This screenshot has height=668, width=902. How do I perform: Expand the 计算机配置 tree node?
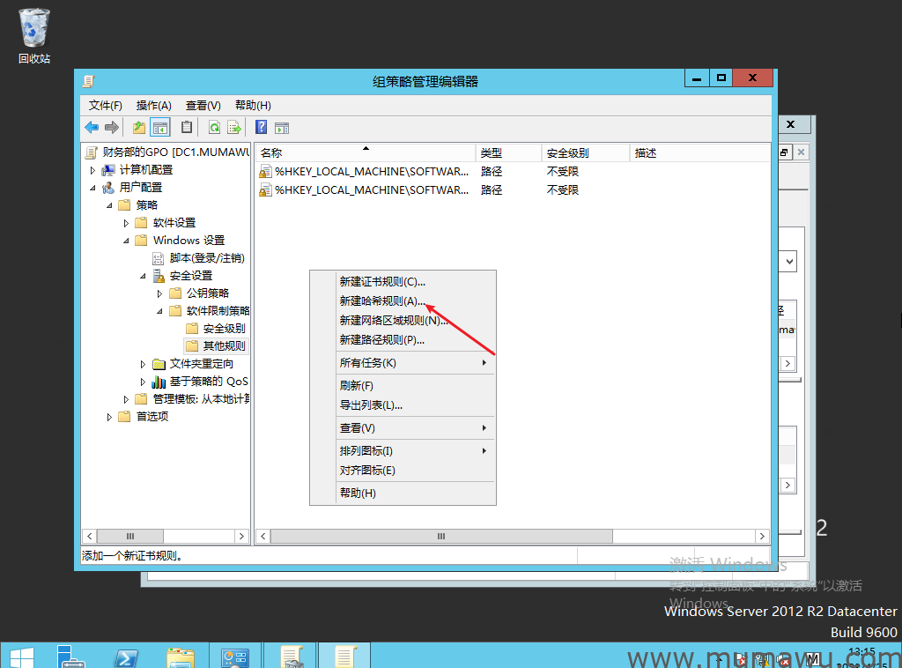(92, 170)
